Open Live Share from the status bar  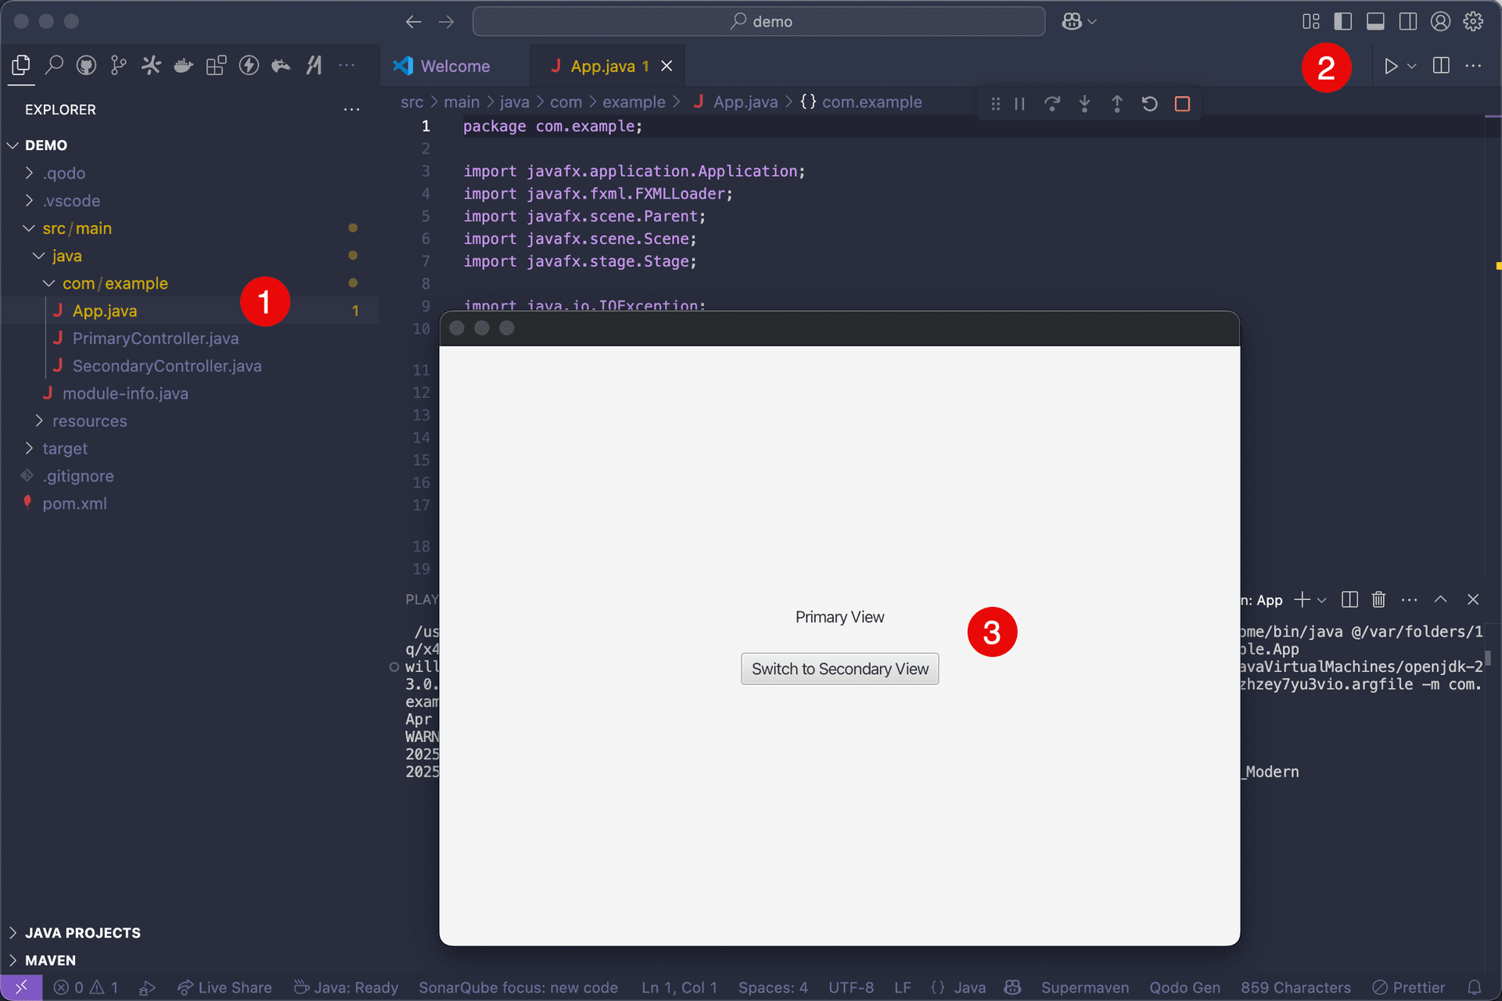pyautogui.click(x=225, y=988)
